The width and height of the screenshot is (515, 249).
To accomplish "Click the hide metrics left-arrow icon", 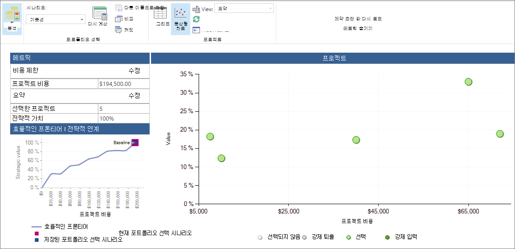I will click(196, 30).
